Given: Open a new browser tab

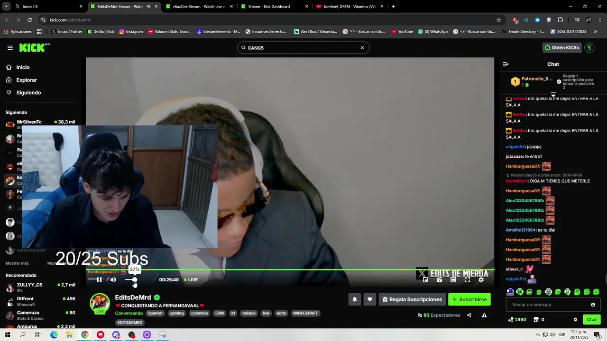Looking at the screenshot, I should coord(393,7).
